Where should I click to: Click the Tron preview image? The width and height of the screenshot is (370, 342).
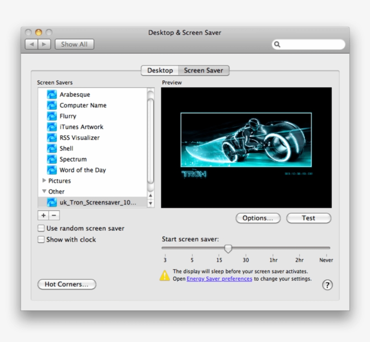click(246, 147)
